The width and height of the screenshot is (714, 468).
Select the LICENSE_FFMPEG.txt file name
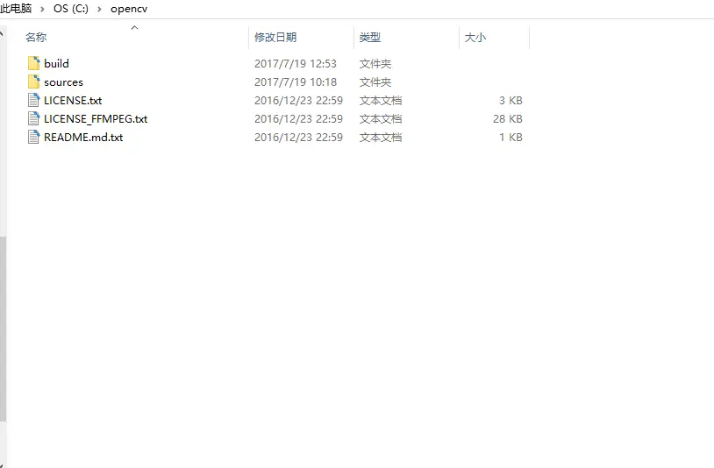pos(96,119)
